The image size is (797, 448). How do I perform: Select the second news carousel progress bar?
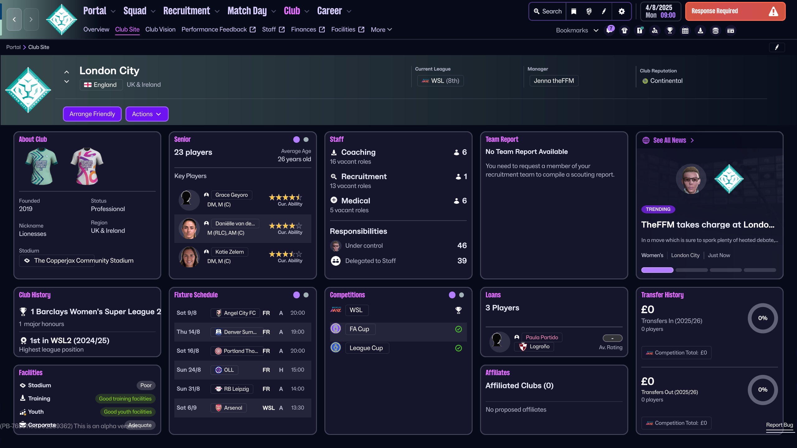tap(691, 270)
